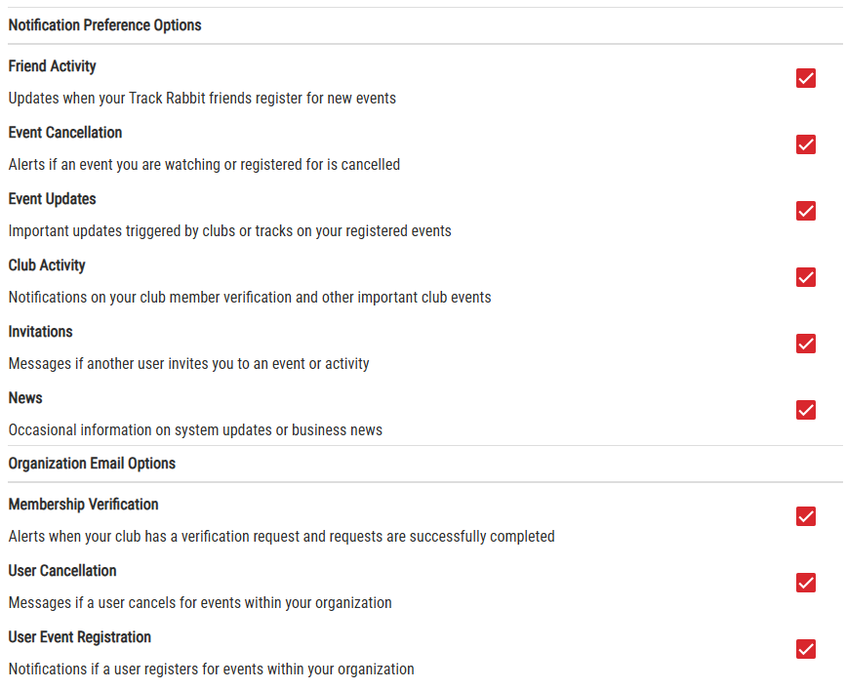Toggle the Event Updates checkbox
The width and height of the screenshot is (846, 690).
coord(806,211)
